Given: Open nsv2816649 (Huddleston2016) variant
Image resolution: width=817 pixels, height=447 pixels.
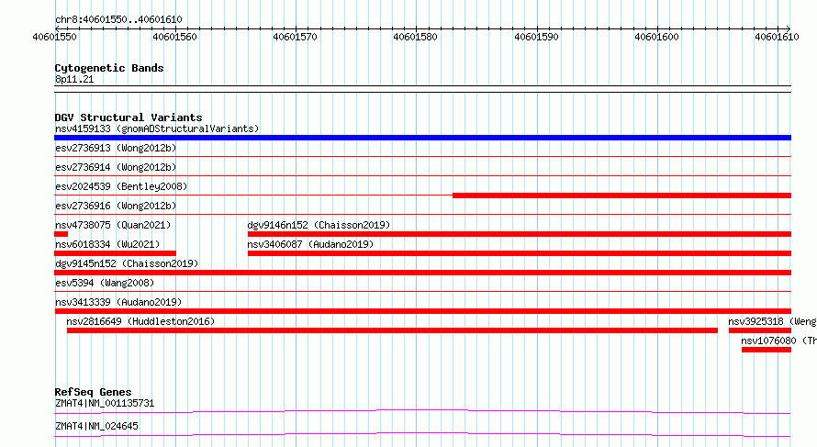Looking at the screenshot, I should coord(140,321).
